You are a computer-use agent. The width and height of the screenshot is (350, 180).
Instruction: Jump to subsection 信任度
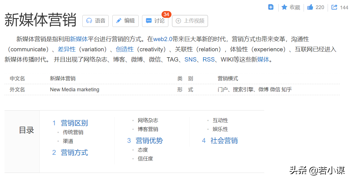click(x=145, y=158)
